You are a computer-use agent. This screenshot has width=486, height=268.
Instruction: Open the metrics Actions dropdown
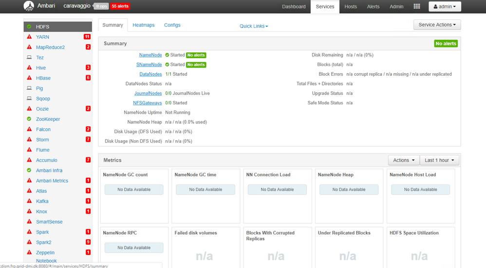(404, 160)
